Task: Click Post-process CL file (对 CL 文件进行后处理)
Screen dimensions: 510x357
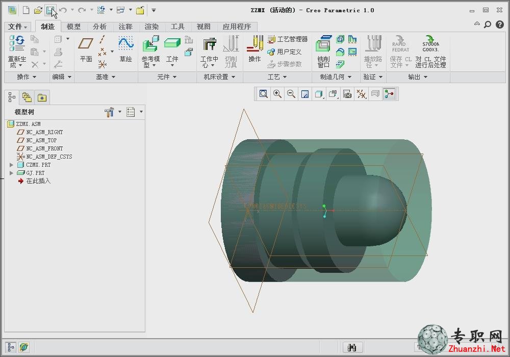Action: (x=430, y=52)
